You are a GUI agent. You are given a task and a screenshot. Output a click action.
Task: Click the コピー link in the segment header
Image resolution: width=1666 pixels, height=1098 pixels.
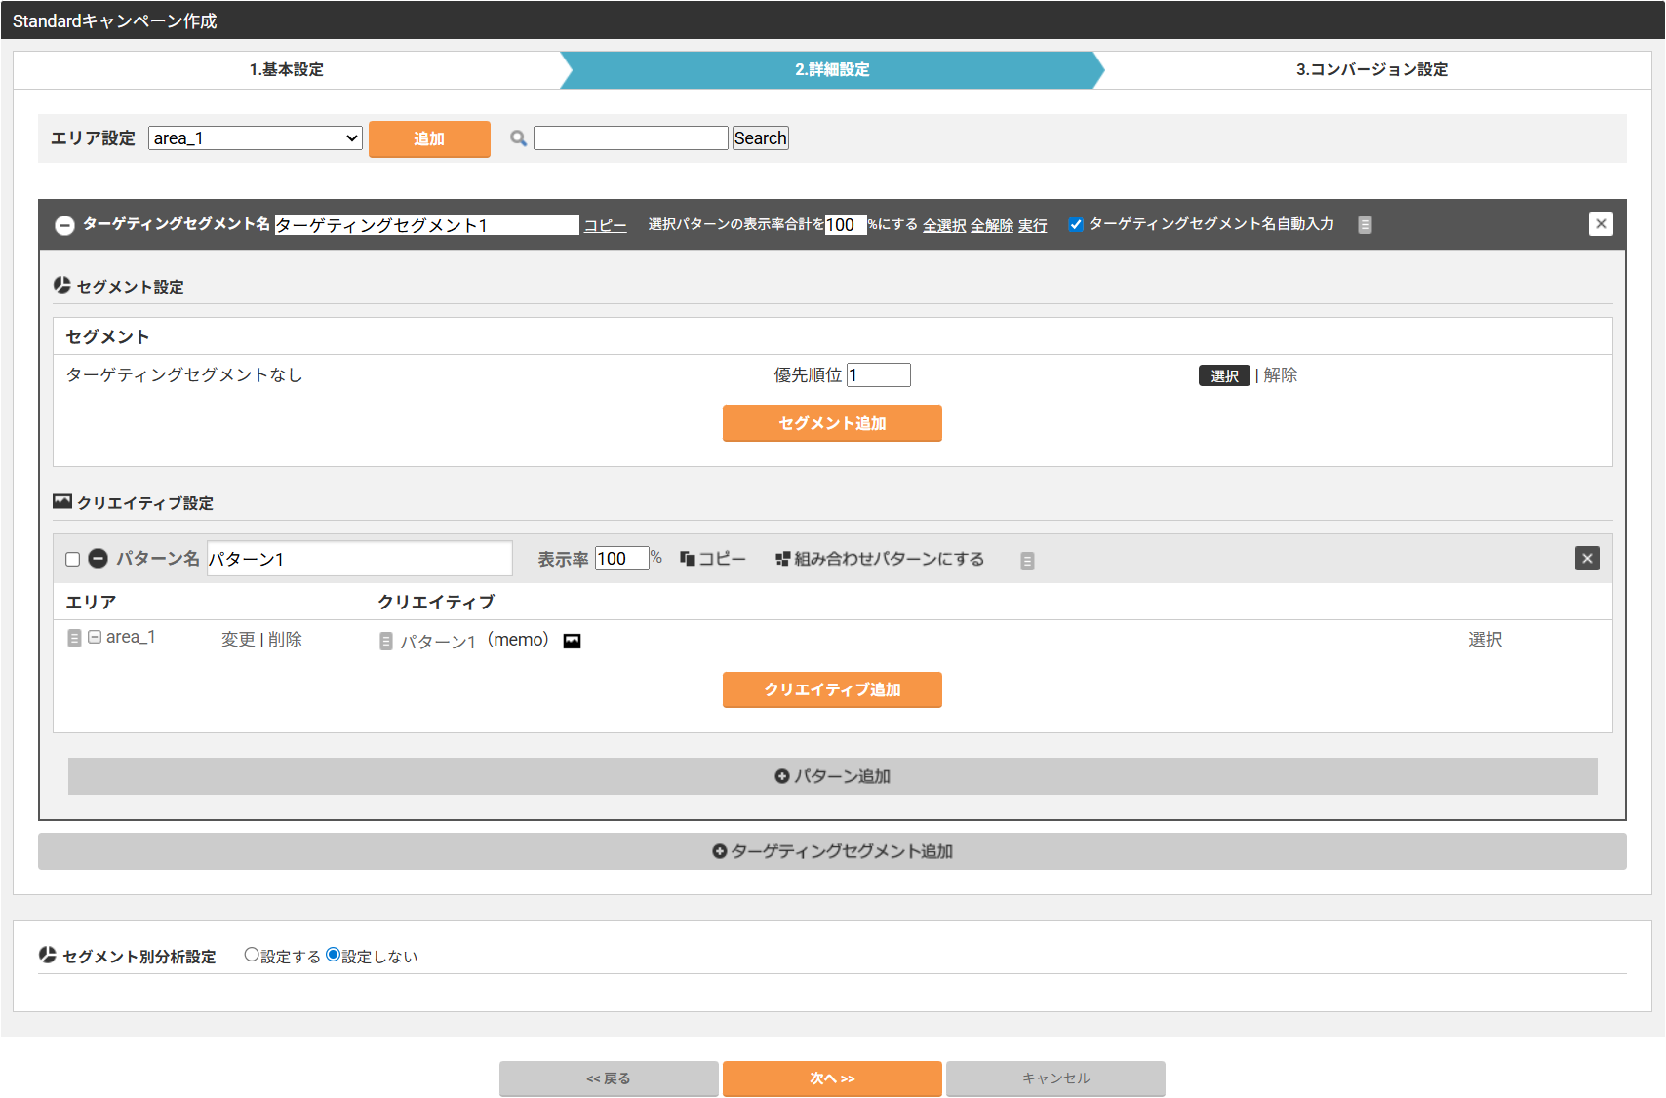(606, 225)
